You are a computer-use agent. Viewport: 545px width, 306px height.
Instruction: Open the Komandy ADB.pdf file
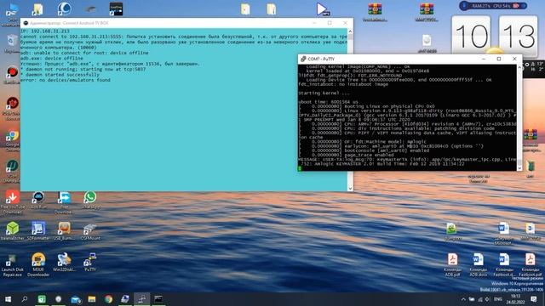click(452, 265)
